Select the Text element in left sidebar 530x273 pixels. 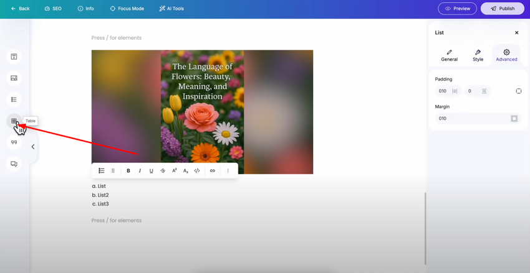pos(14,57)
